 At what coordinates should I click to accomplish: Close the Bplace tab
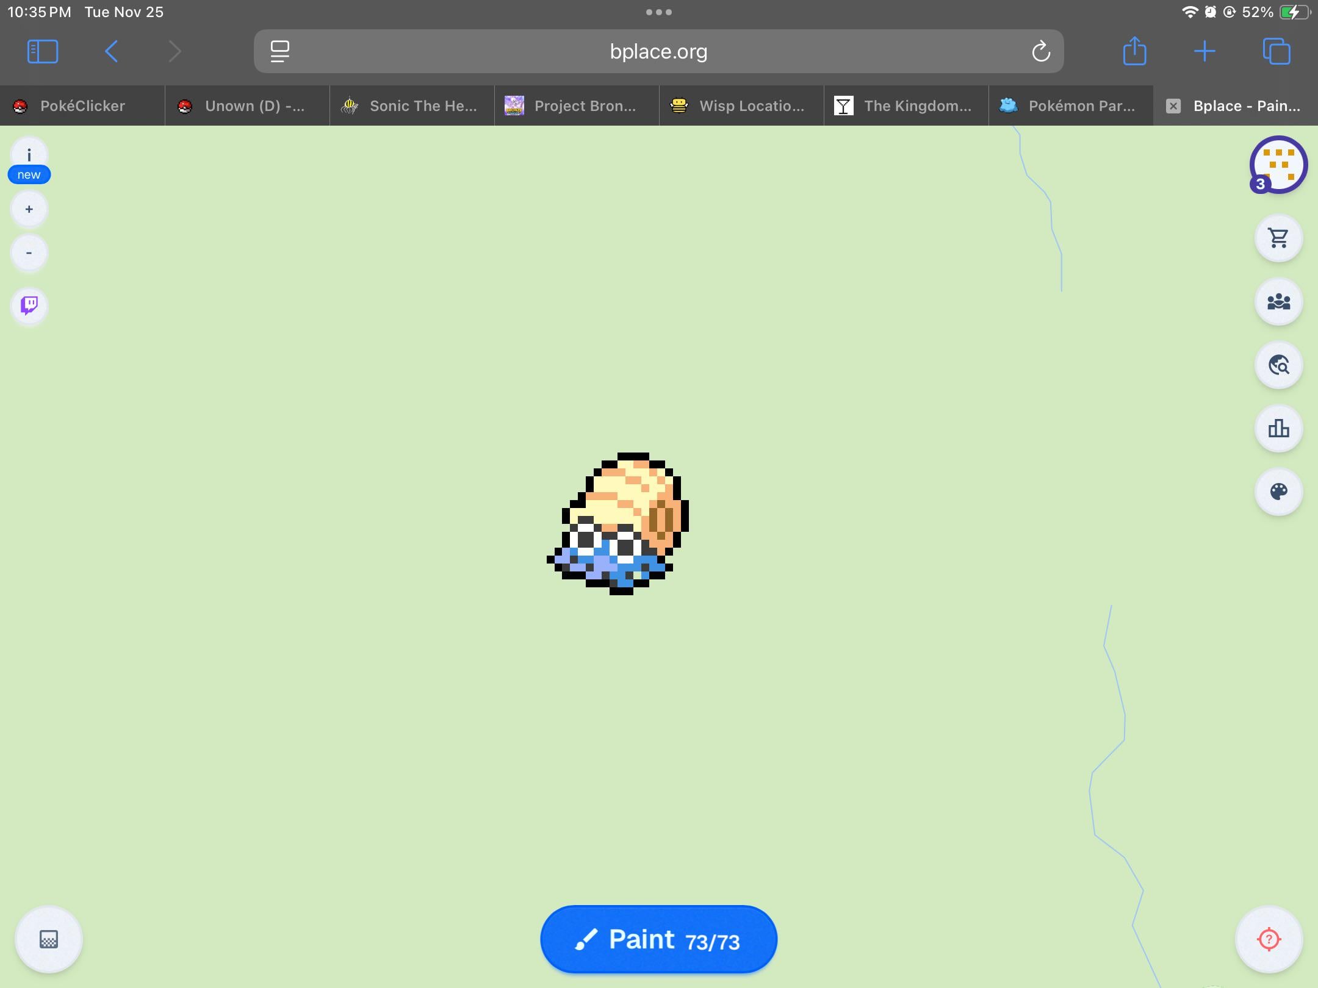point(1173,106)
